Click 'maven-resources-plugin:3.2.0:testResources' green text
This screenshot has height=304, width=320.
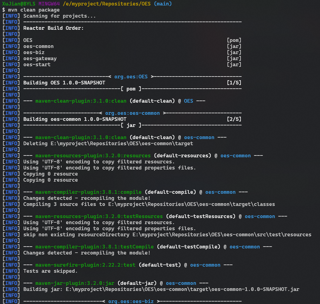(x=99, y=216)
